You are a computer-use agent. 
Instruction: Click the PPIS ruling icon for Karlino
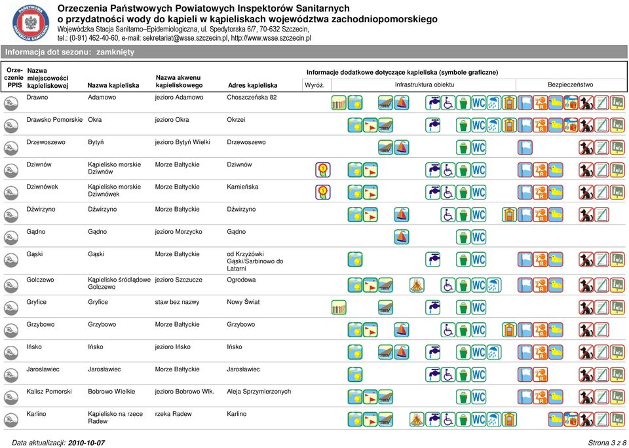(11, 420)
